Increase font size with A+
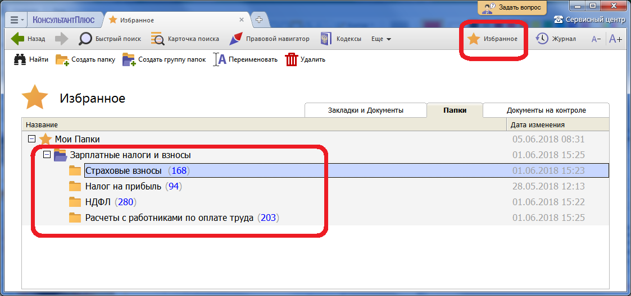Viewport: 631px width, 296px height. (616, 39)
